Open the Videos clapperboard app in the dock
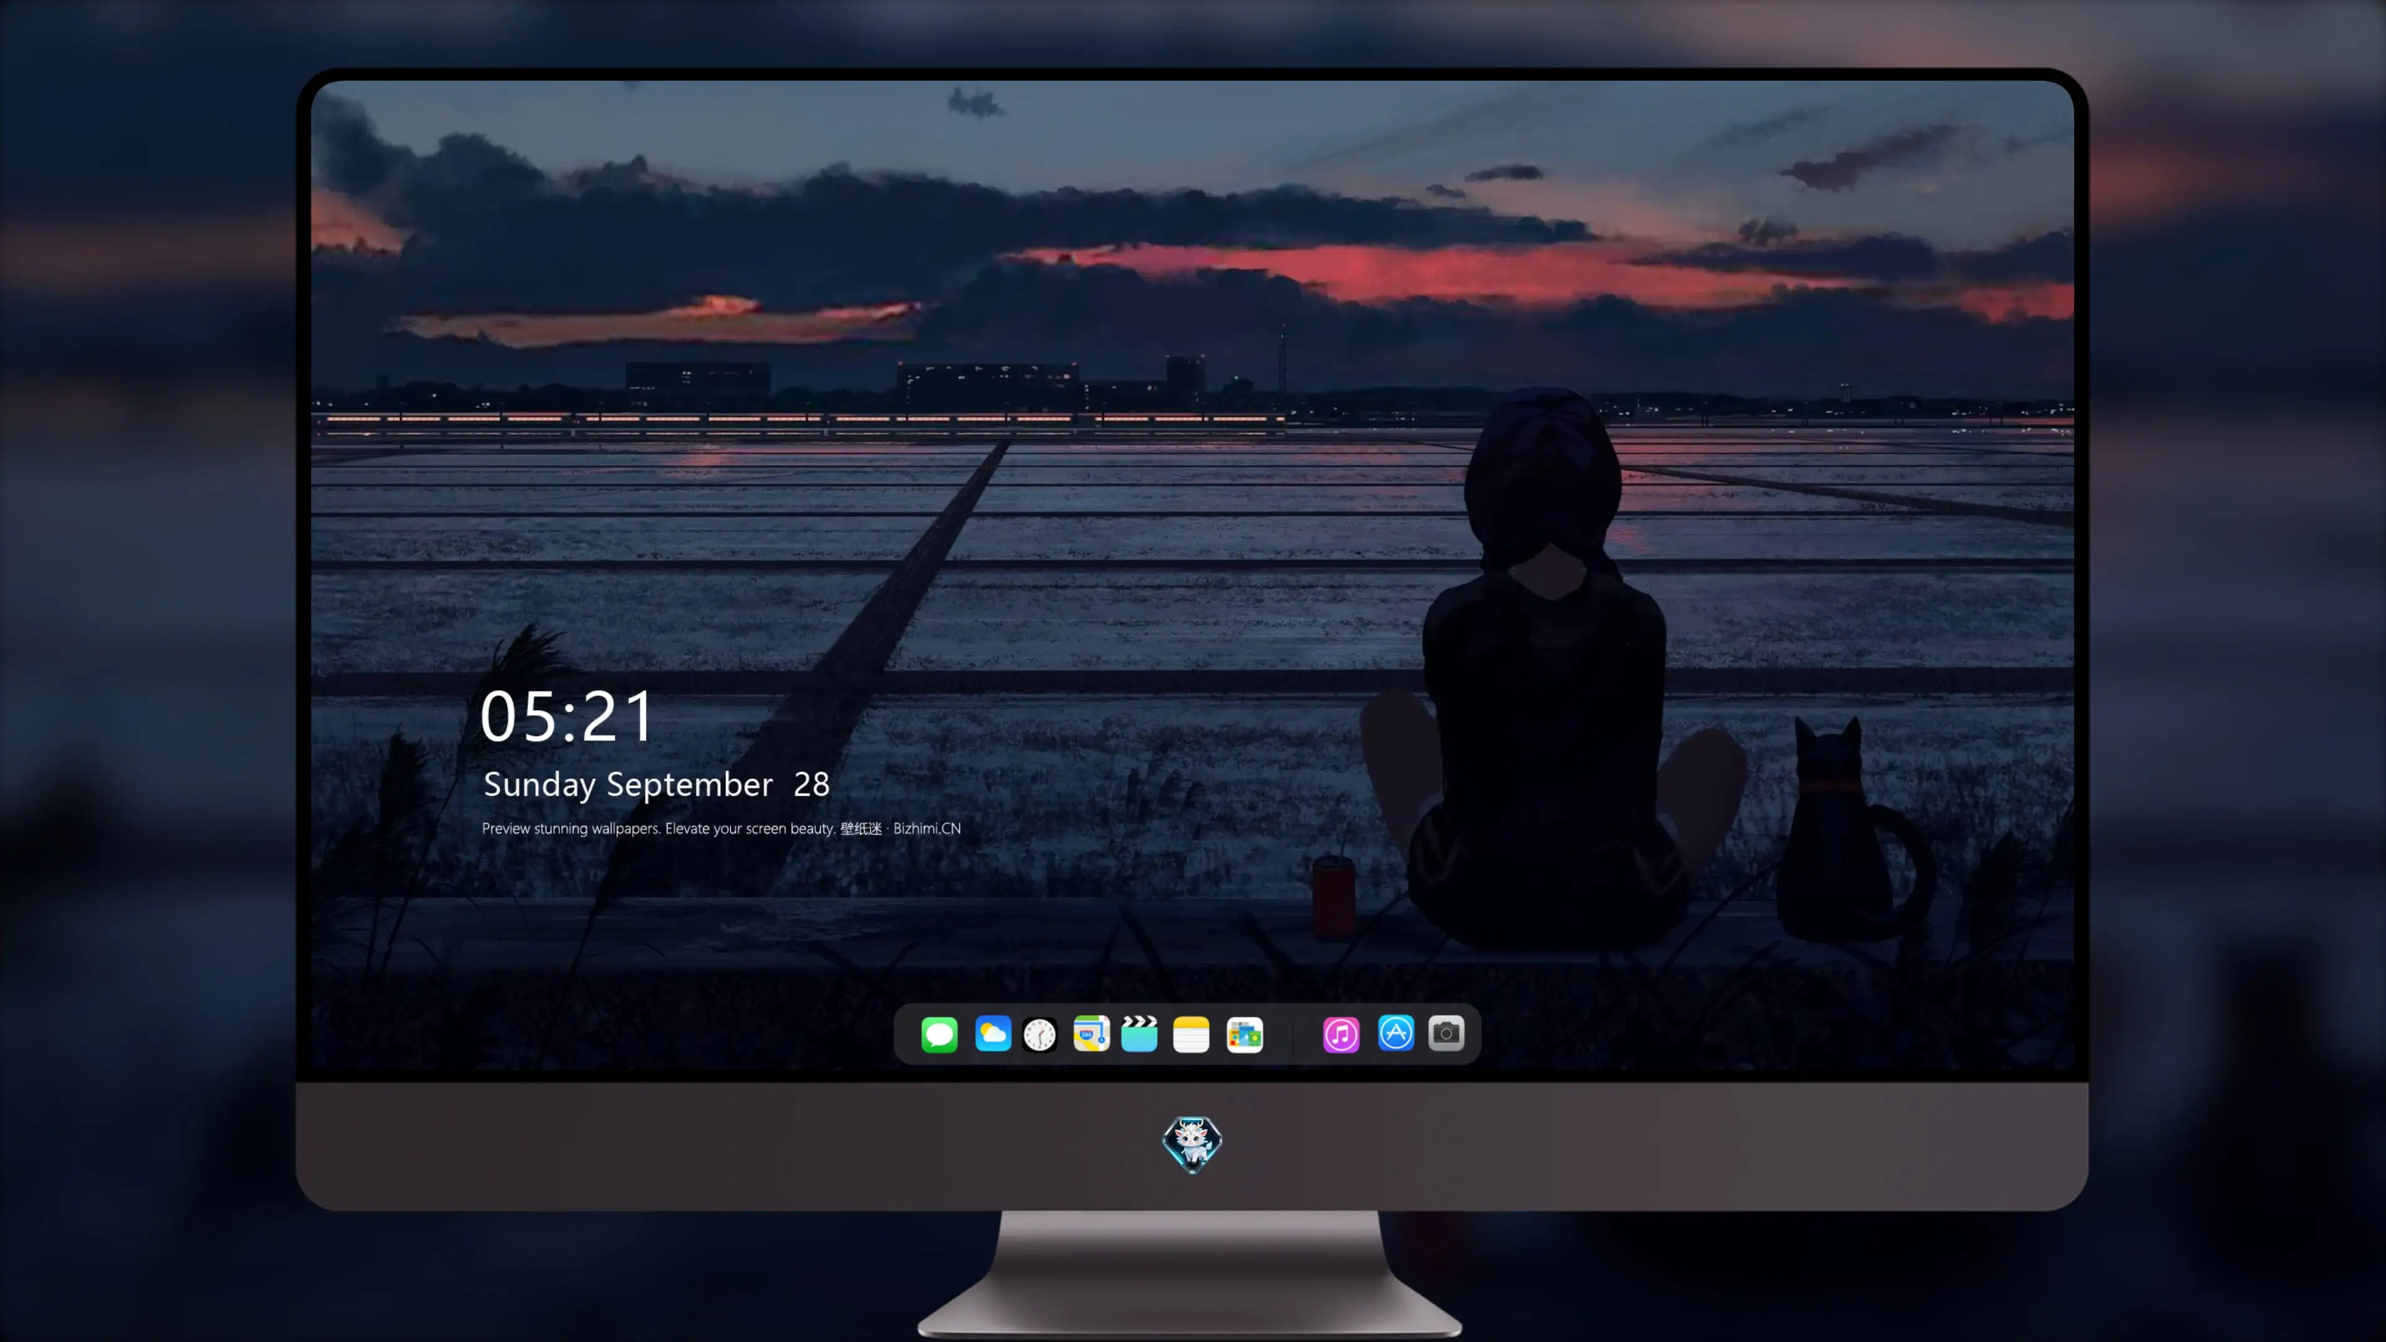 pyautogui.click(x=1140, y=1034)
